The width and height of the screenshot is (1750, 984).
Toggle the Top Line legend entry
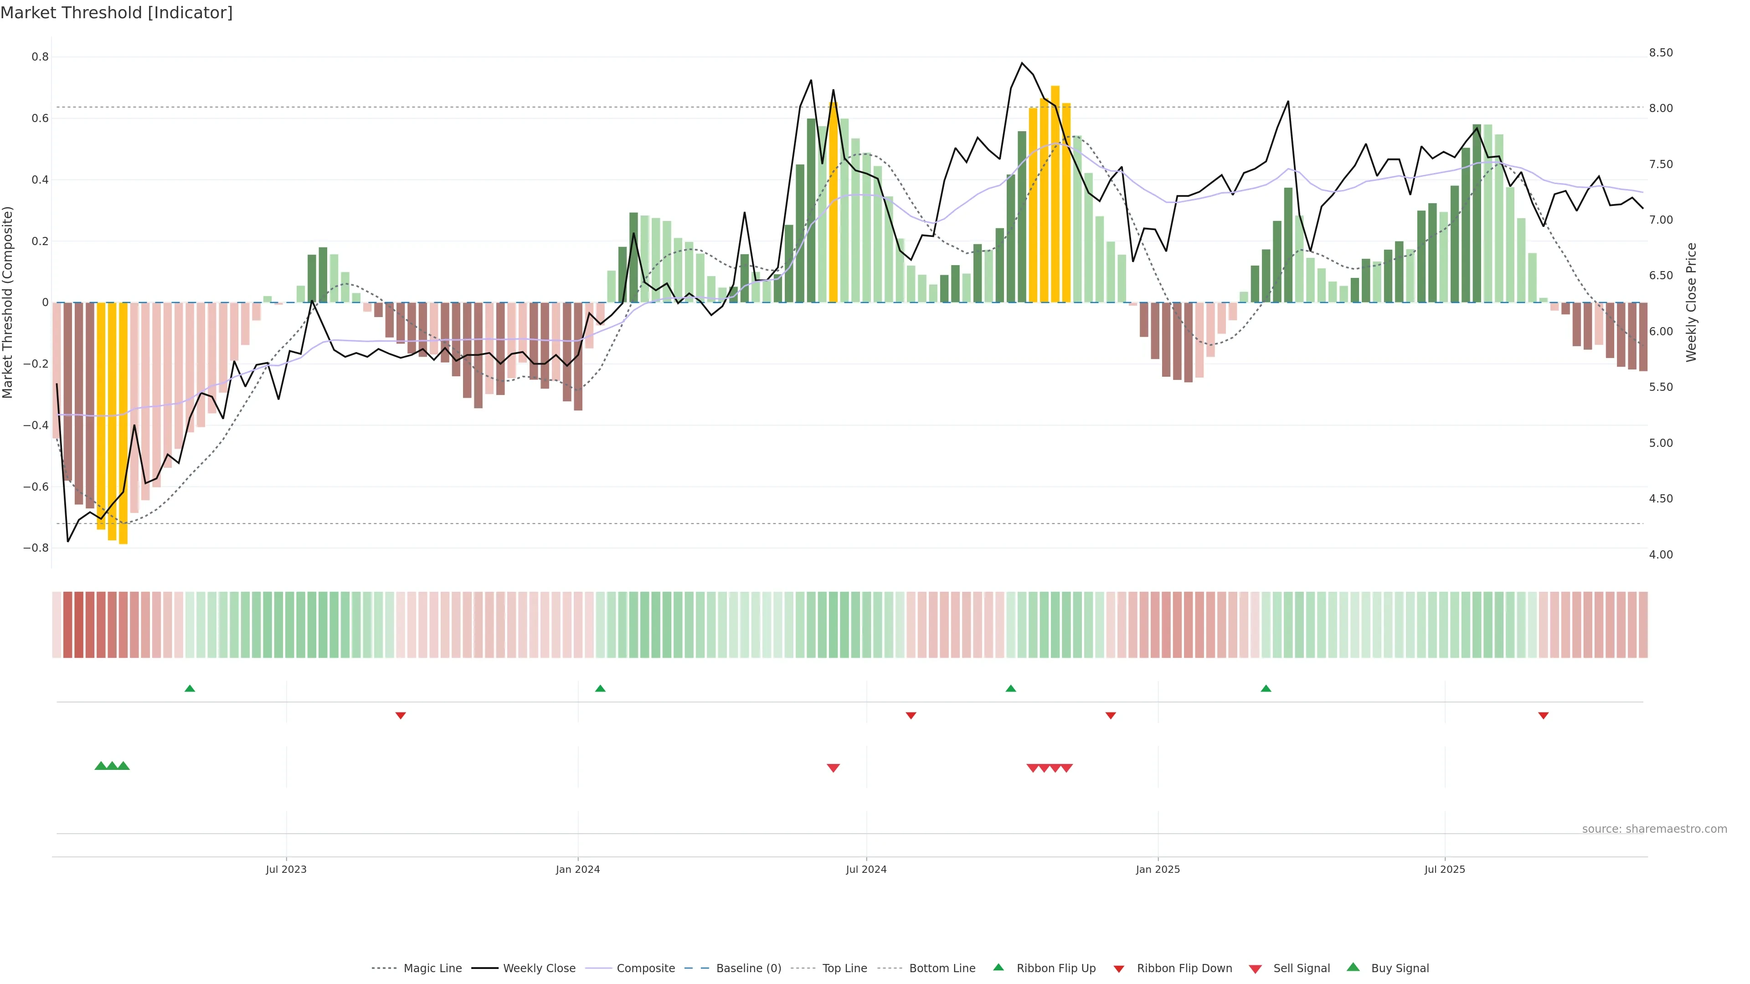click(844, 969)
